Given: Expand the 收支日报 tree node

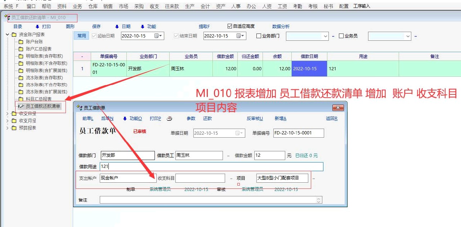Looking at the screenshot, I should click(8, 113).
